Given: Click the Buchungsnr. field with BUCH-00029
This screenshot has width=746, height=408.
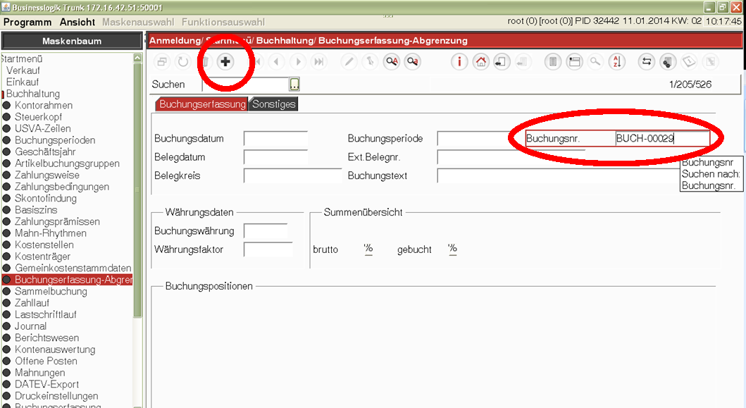Looking at the screenshot, I should pos(661,139).
